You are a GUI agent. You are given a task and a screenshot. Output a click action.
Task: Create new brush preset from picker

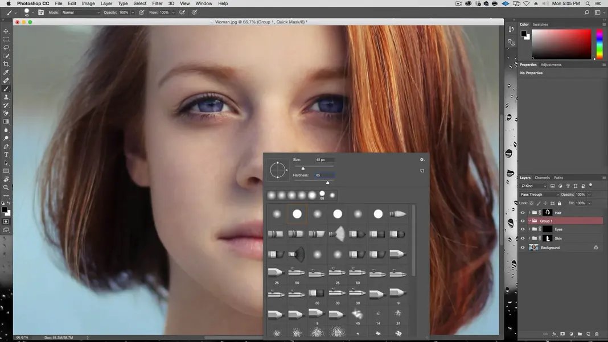coord(422,171)
